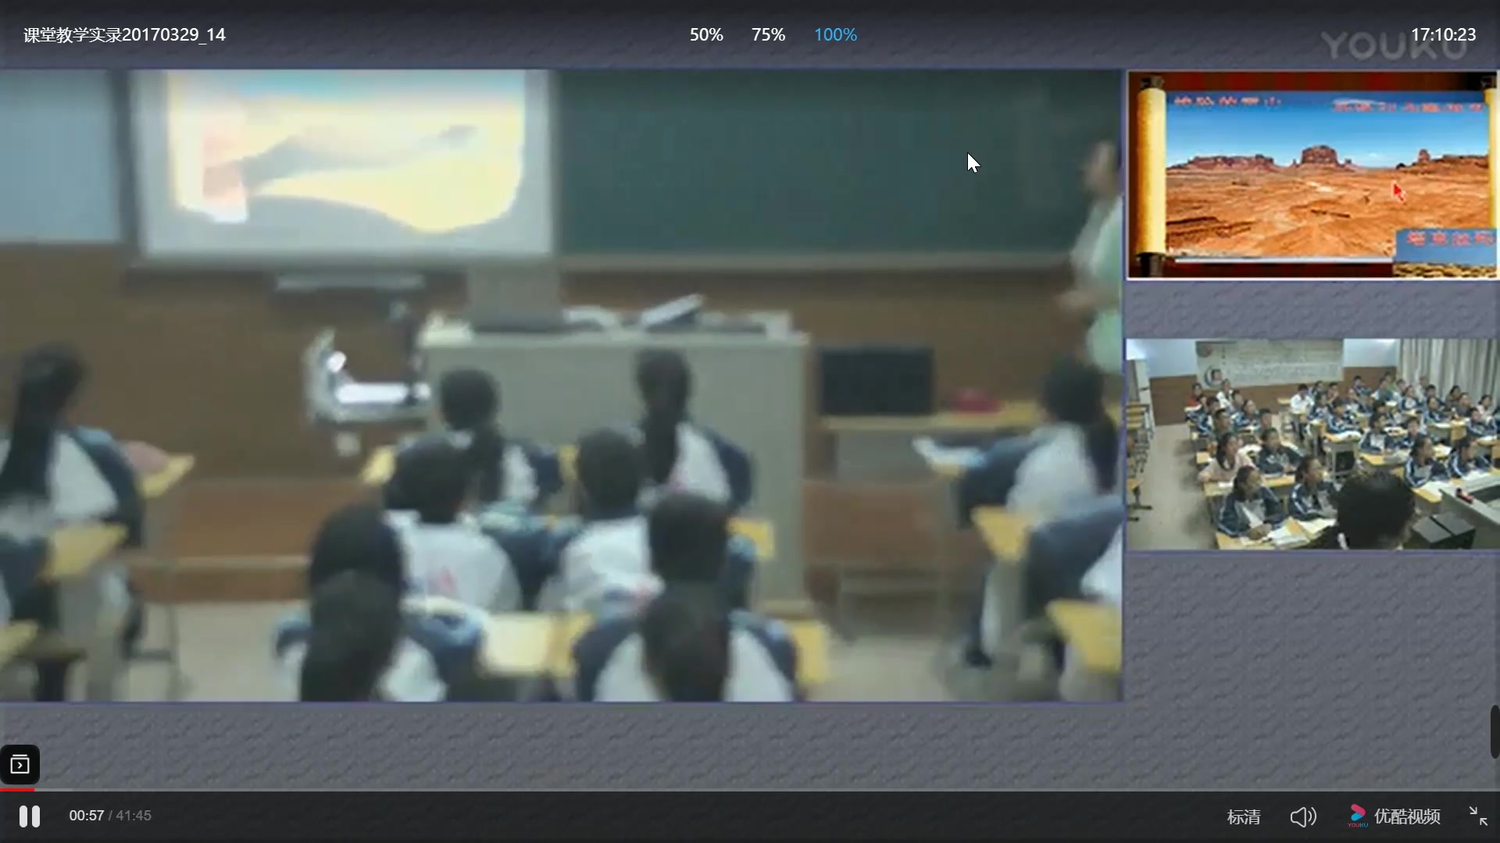Click the red played part of progress bar
This screenshot has width=1500, height=843.
pos(16,790)
